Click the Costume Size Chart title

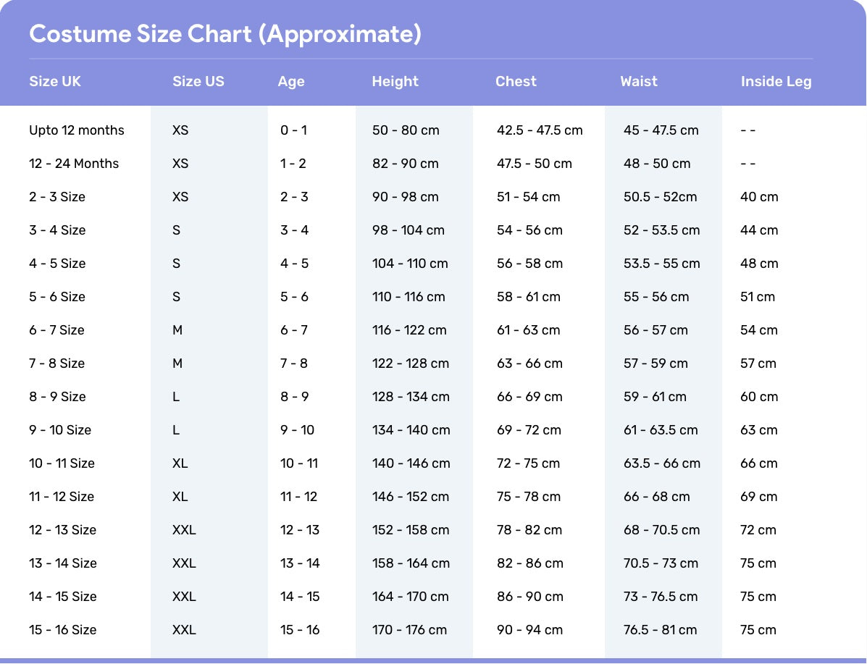click(x=225, y=34)
